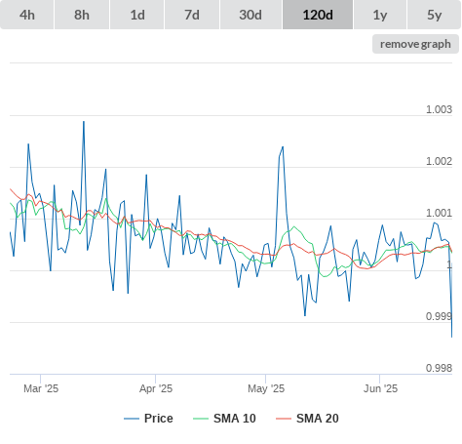The width and height of the screenshot is (462, 444).
Task: Click the Jun '25 axis label
Action: pyautogui.click(x=380, y=388)
